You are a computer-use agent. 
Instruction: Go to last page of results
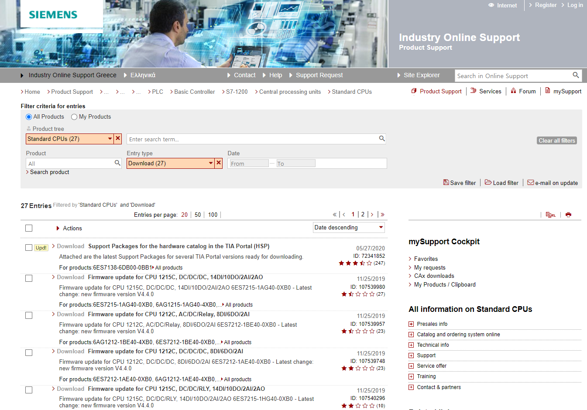pyautogui.click(x=382, y=215)
